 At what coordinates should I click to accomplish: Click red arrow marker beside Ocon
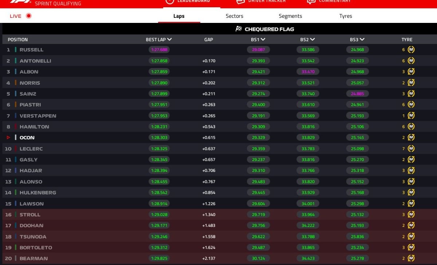[x=8, y=138]
